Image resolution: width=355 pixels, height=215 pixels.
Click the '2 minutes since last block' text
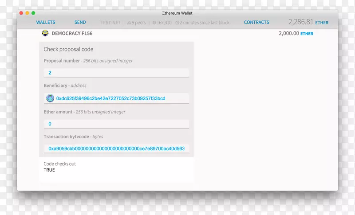pyautogui.click(x=205, y=23)
